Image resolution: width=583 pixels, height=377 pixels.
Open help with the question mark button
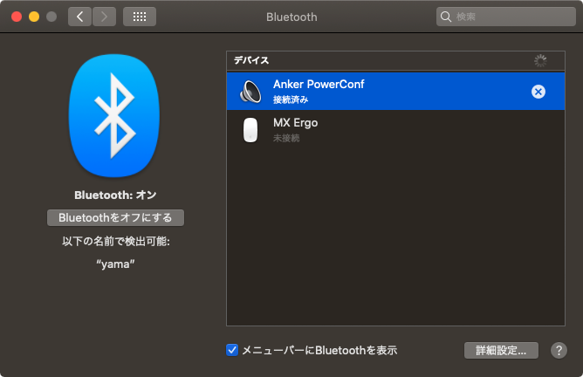[559, 350]
